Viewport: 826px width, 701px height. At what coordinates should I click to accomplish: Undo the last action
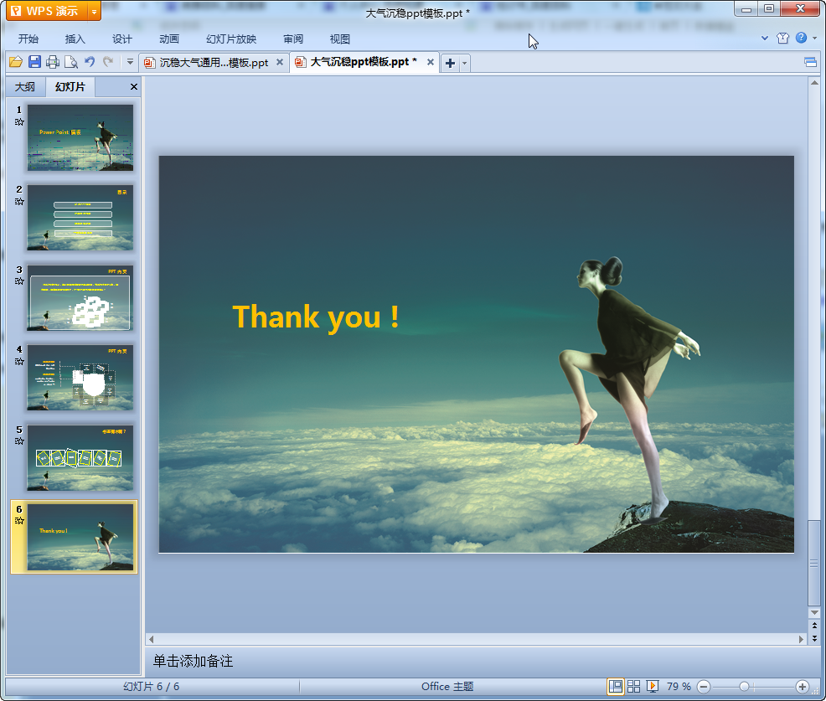pyautogui.click(x=90, y=62)
